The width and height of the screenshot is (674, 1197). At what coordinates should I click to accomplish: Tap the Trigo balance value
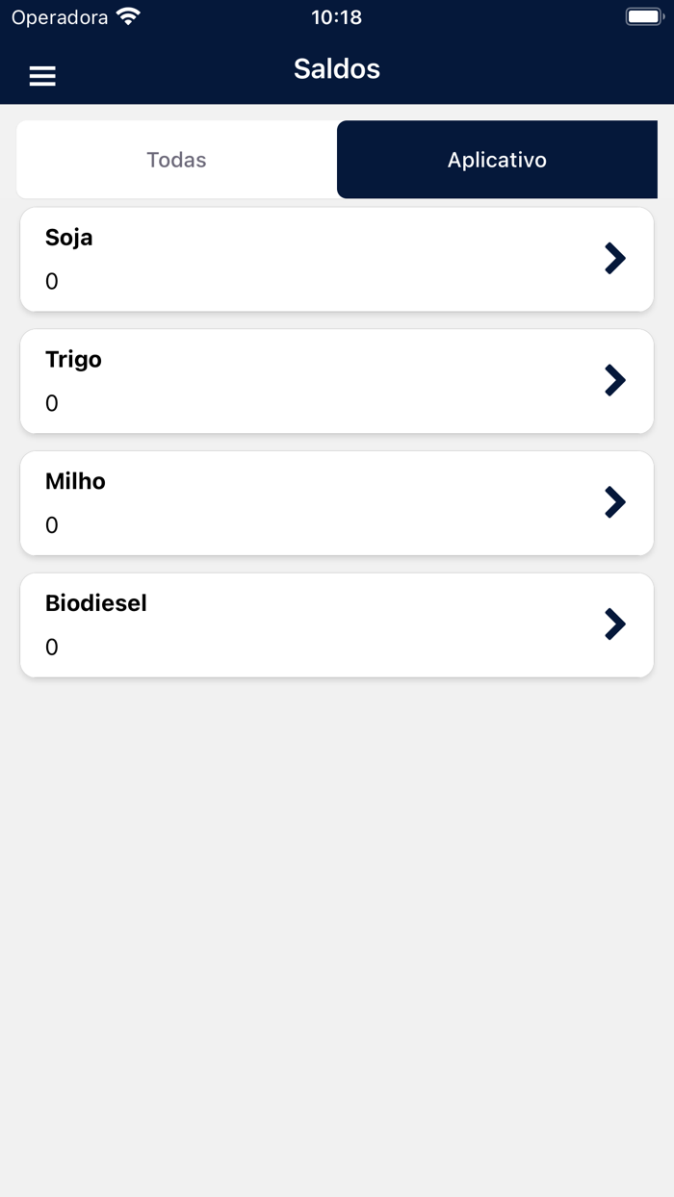[52, 404]
